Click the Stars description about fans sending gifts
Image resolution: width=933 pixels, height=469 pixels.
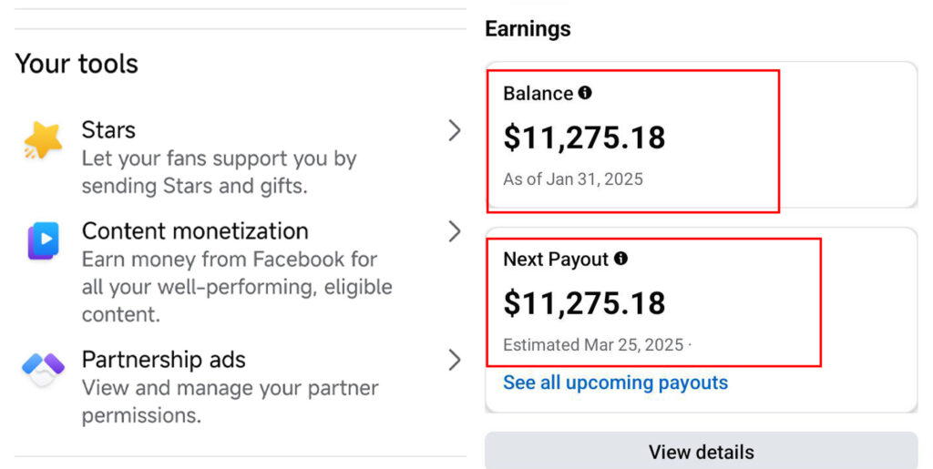[x=219, y=172]
